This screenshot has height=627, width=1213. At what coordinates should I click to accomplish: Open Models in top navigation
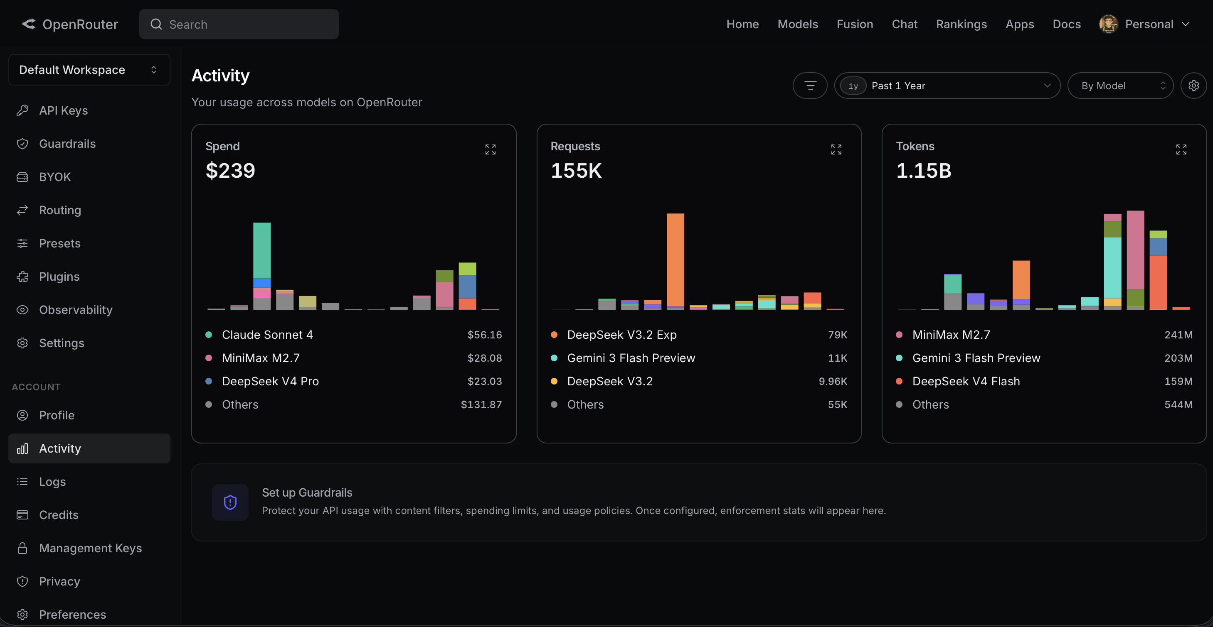pyautogui.click(x=798, y=24)
